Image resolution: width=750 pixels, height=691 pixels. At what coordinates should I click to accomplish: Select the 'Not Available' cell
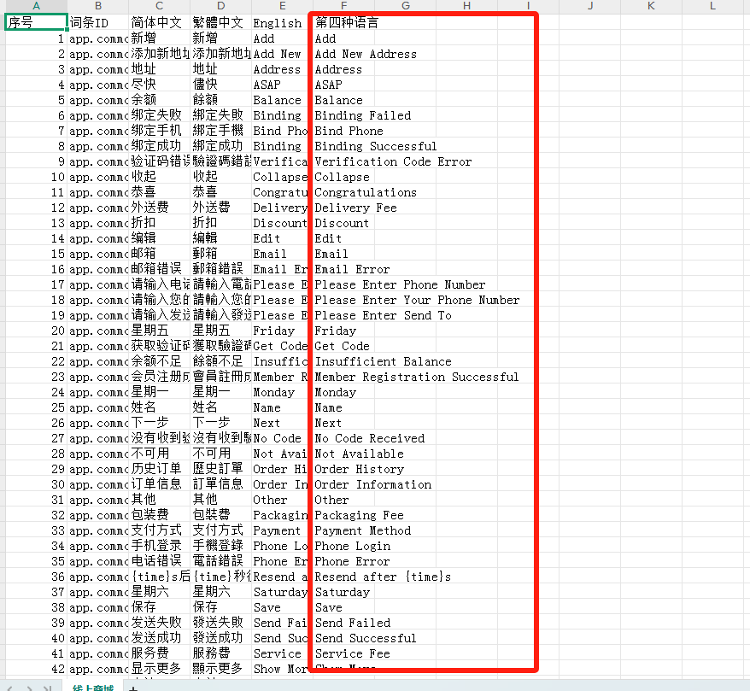click(x=343, y=454)
